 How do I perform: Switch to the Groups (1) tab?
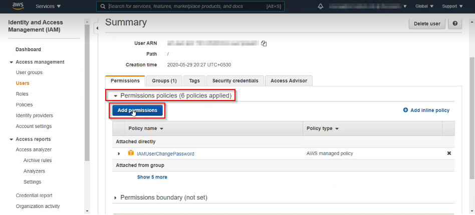click(164, 80)
